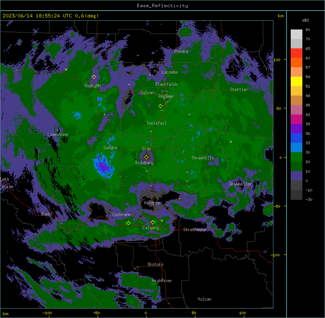Screen dimensions: 325x318
Task: Click the HighRiver label
Action: 162,281
